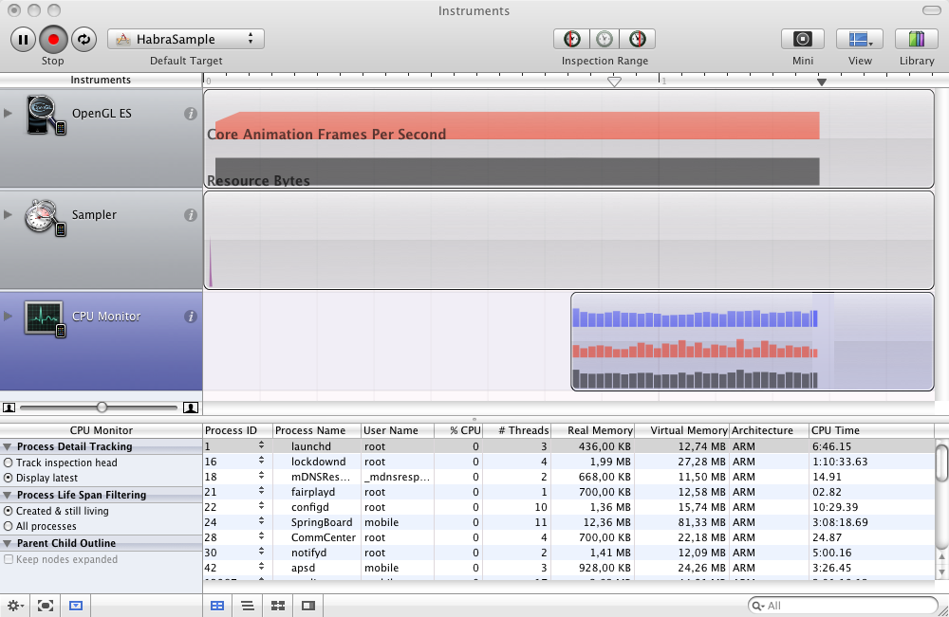
Task: Collapse Process Life Span Filtering section
Action: pos(8,495)
